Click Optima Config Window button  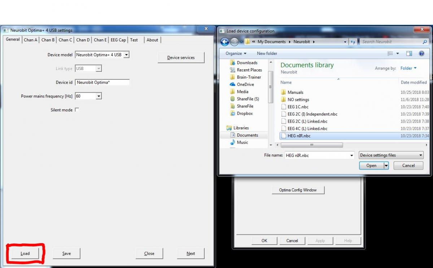point(298,190)
